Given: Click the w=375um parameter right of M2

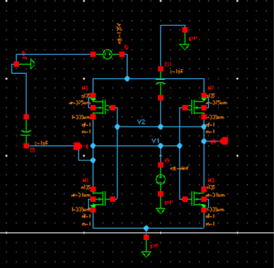Looking at the screenshot, I should point(216,103).
